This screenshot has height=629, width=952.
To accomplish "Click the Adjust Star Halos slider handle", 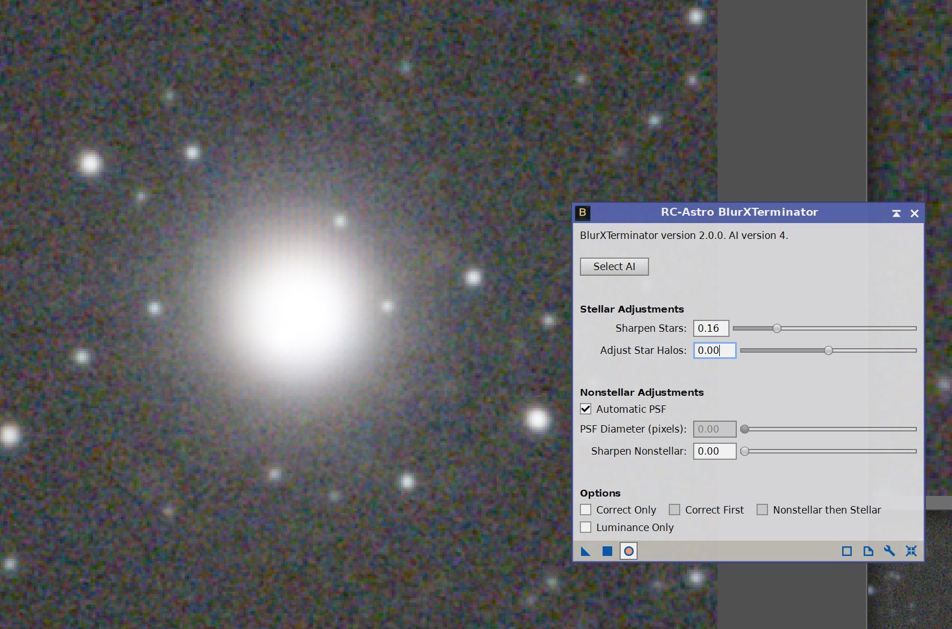I will (829, 350).
